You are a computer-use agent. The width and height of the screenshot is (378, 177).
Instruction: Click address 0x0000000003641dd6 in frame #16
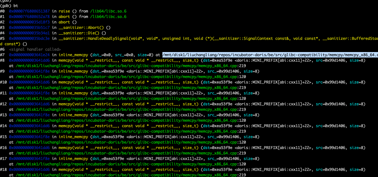point(29,147)
